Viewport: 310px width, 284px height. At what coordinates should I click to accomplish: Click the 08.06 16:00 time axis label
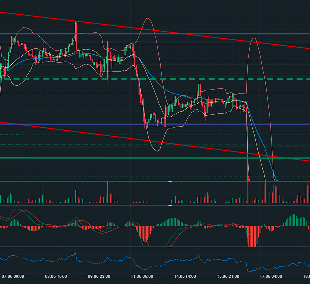click(x=56, y=276)
